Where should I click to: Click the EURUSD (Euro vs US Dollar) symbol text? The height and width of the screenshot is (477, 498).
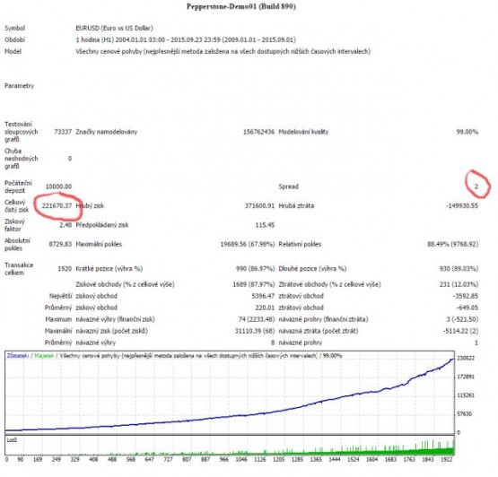114,29
